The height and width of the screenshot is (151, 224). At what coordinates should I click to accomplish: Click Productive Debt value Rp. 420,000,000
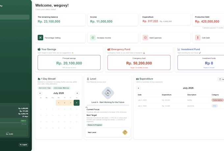207,21
